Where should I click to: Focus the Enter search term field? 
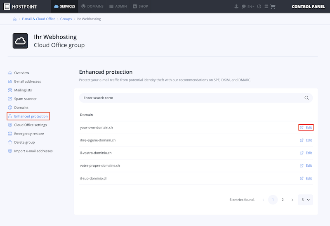point(196,98)
